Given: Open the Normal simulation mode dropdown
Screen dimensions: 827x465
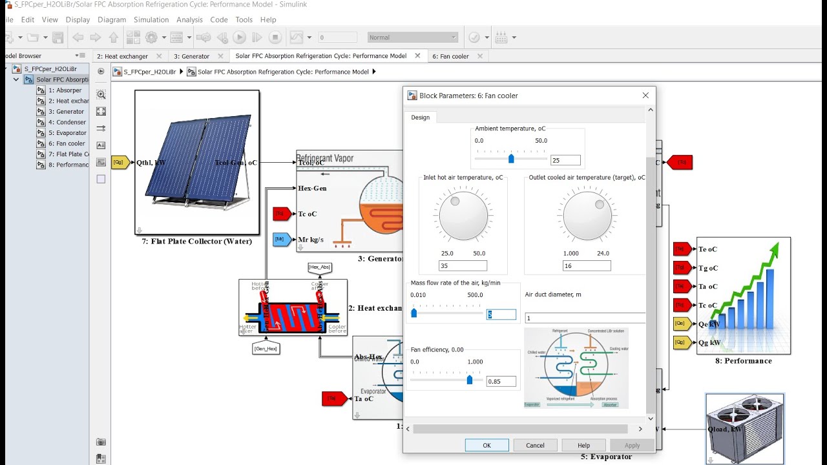Looking at the screenshot, I should (x=413, y=37).
